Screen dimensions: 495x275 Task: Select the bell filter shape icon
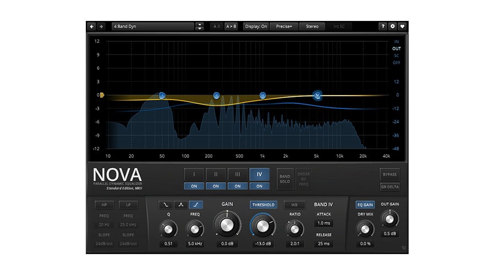coord(180,205)
